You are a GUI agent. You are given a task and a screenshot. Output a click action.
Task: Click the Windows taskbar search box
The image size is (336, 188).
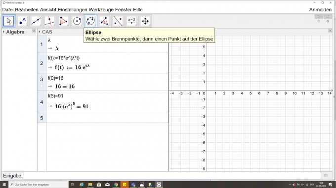39,185
